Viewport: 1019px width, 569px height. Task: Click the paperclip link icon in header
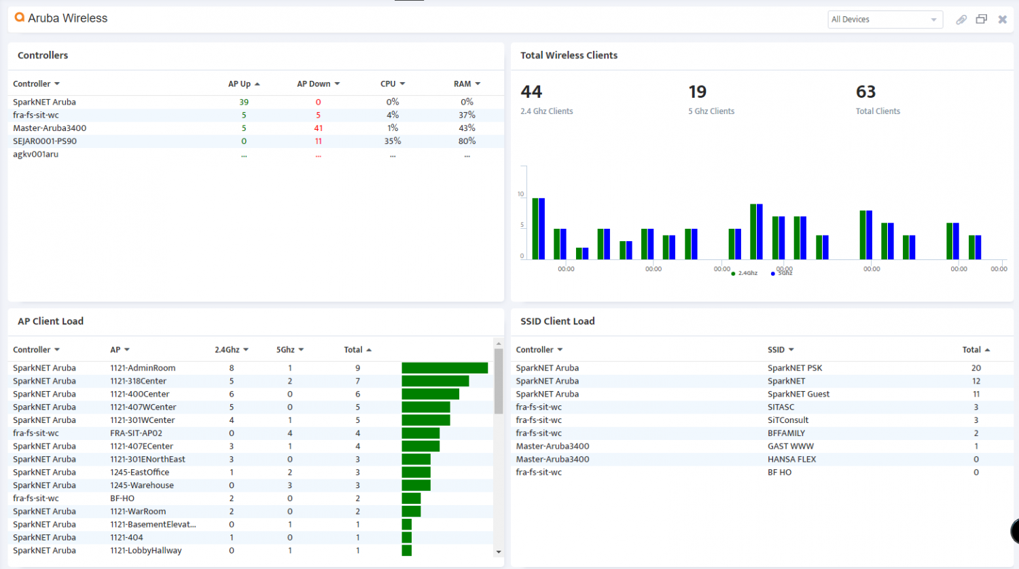[961, 20]
